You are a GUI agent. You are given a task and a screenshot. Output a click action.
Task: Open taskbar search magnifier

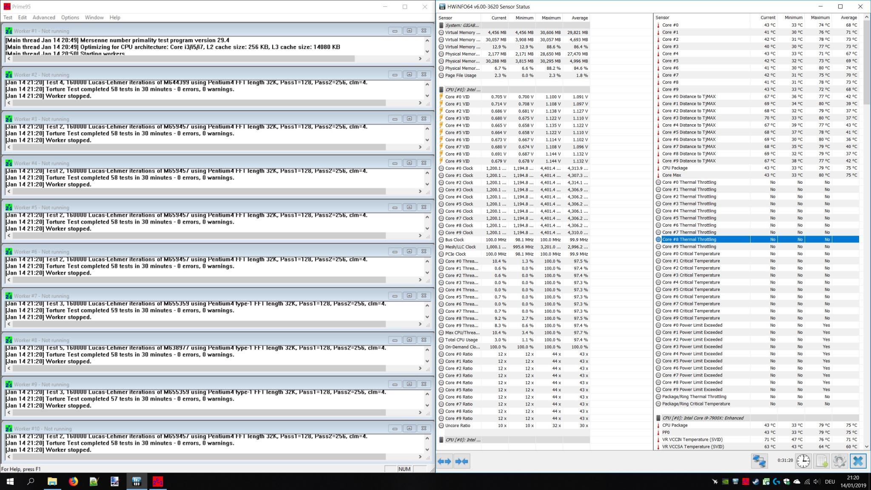pyautogui.click(x=31, y=481)
